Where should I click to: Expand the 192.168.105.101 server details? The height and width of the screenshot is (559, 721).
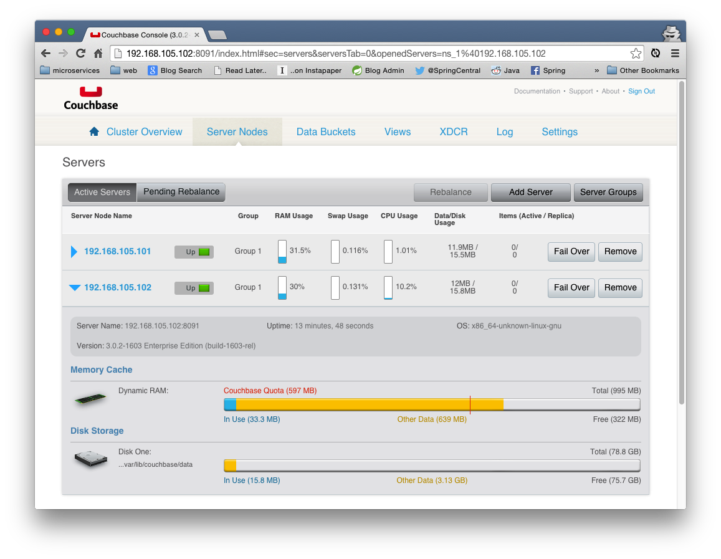[x=74, y=252]
